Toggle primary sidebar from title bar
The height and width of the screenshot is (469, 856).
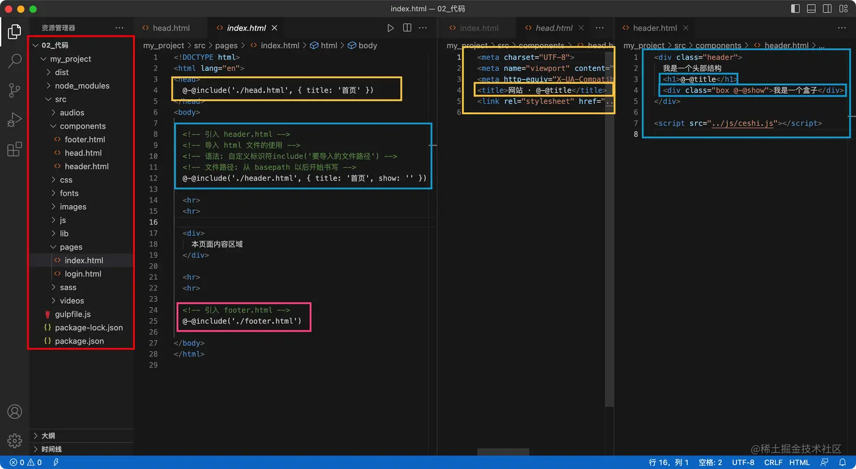click(x=795, y=9)
